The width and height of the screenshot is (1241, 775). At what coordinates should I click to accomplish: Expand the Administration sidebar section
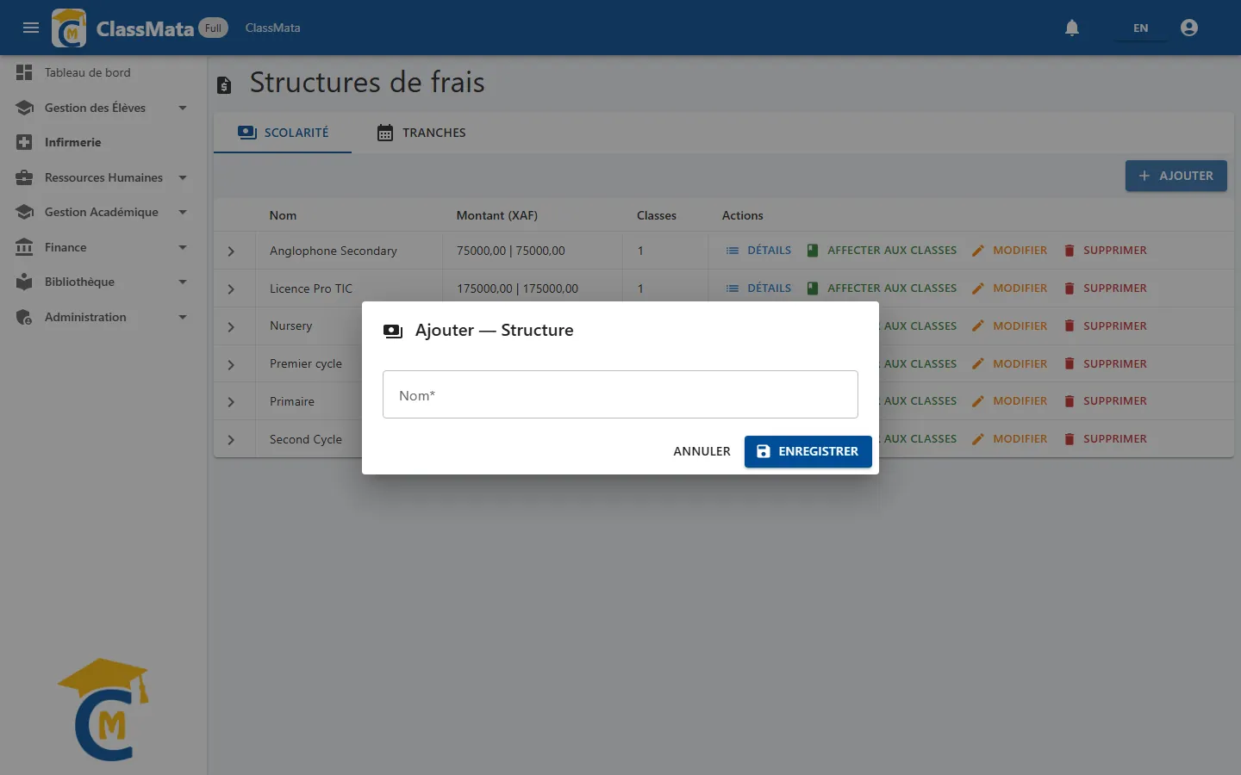[x=103, y=317]
